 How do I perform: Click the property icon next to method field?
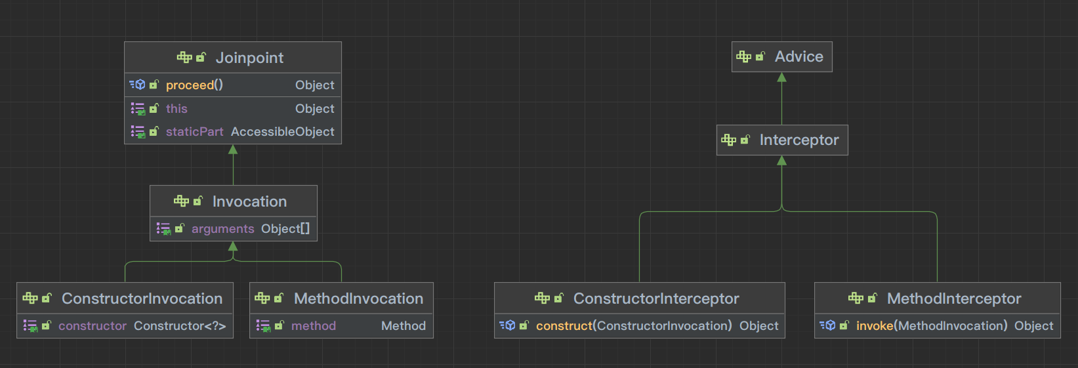click(263, 325)
